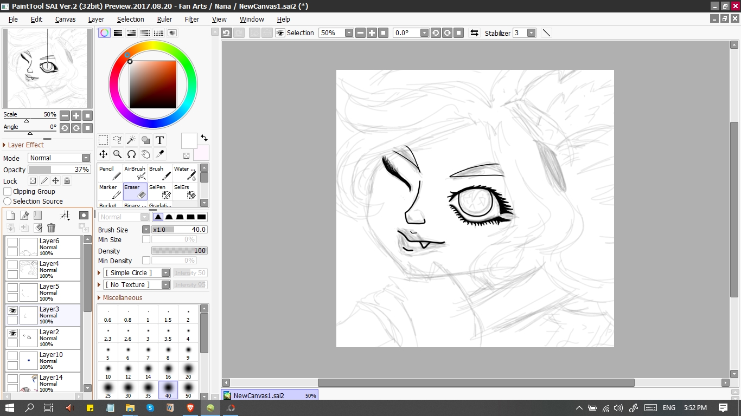The width and height of the screenshot is (741, 416).
Task: Choose the SelPen selection pen
Action: click(x=160, y=192)
